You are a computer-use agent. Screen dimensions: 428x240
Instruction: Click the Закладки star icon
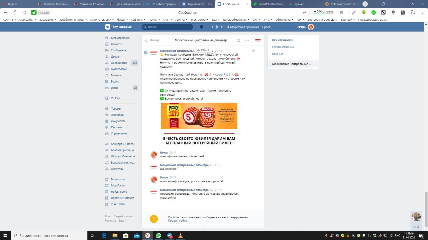coord(107,115)
